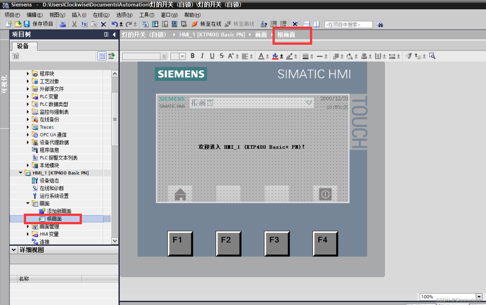Click the distribute spacing evenly icon
The width and height of the screenshot is (486, 305).
pos(378,56)
